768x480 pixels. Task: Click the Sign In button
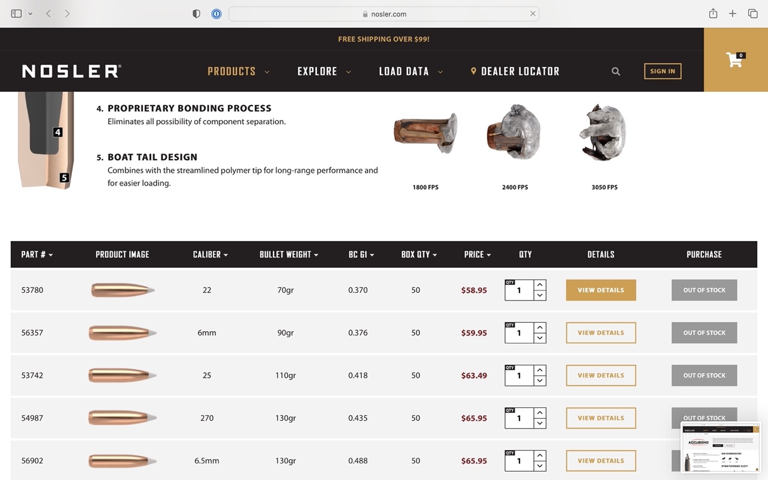(662, 71)
